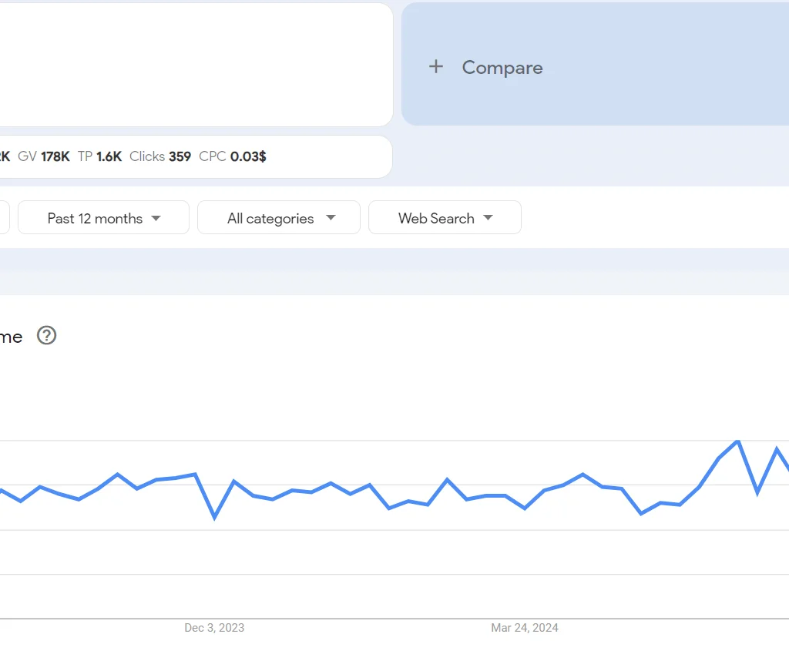789x661 pixels.
Task: Open the Interest over time help tooltip
Action: point(46,336)
